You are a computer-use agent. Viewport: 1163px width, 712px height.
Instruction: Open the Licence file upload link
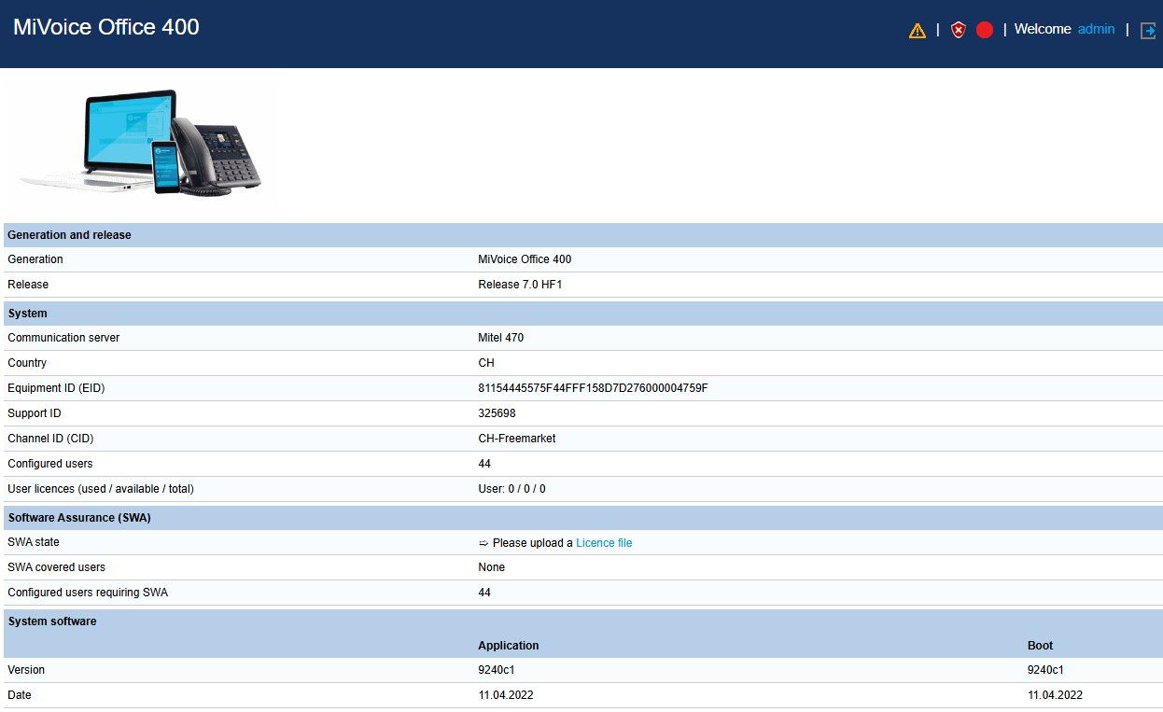point(604,543)
